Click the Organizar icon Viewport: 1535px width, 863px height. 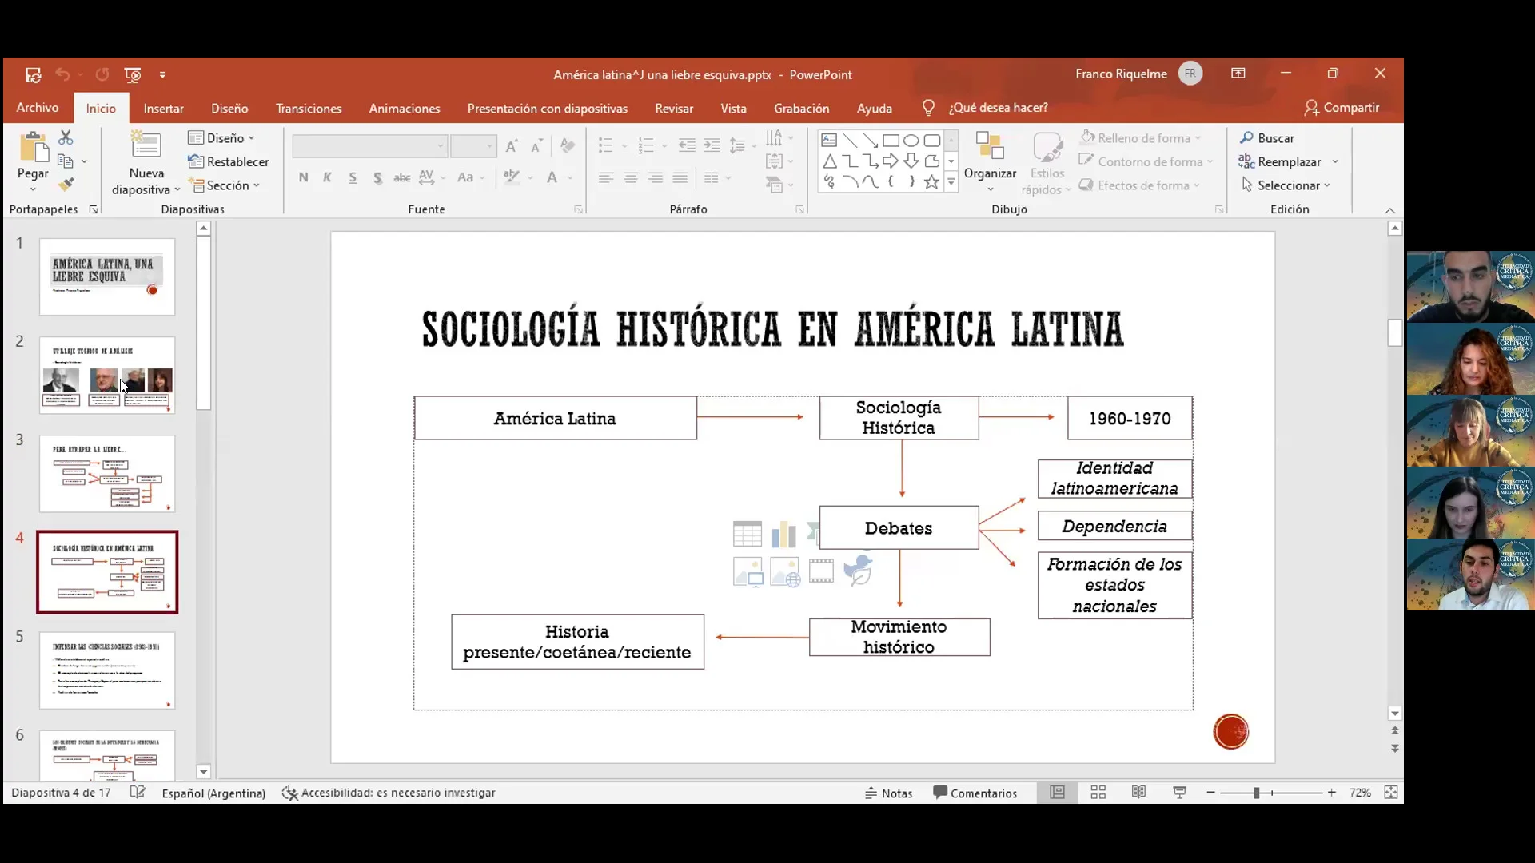(990, 147)
